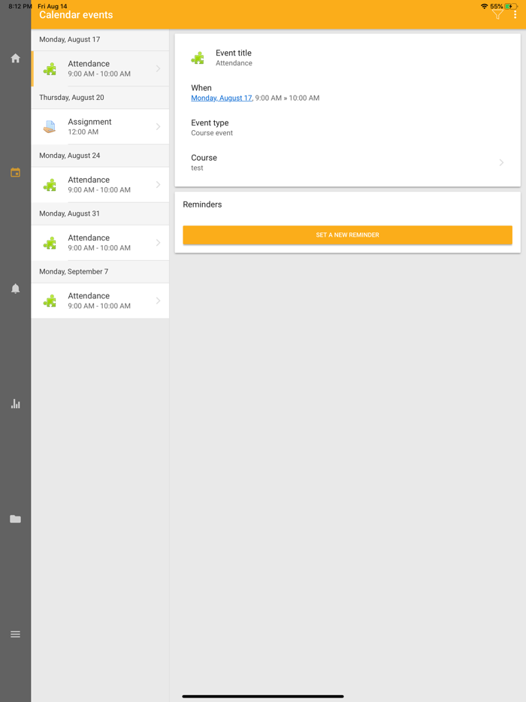Select Attendance title under Monday, September 7

click(89, 296)
